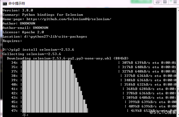The width and height of the screenshot is (179, 117).
Task: Click the 41% progress label
Action: point(14,89)
